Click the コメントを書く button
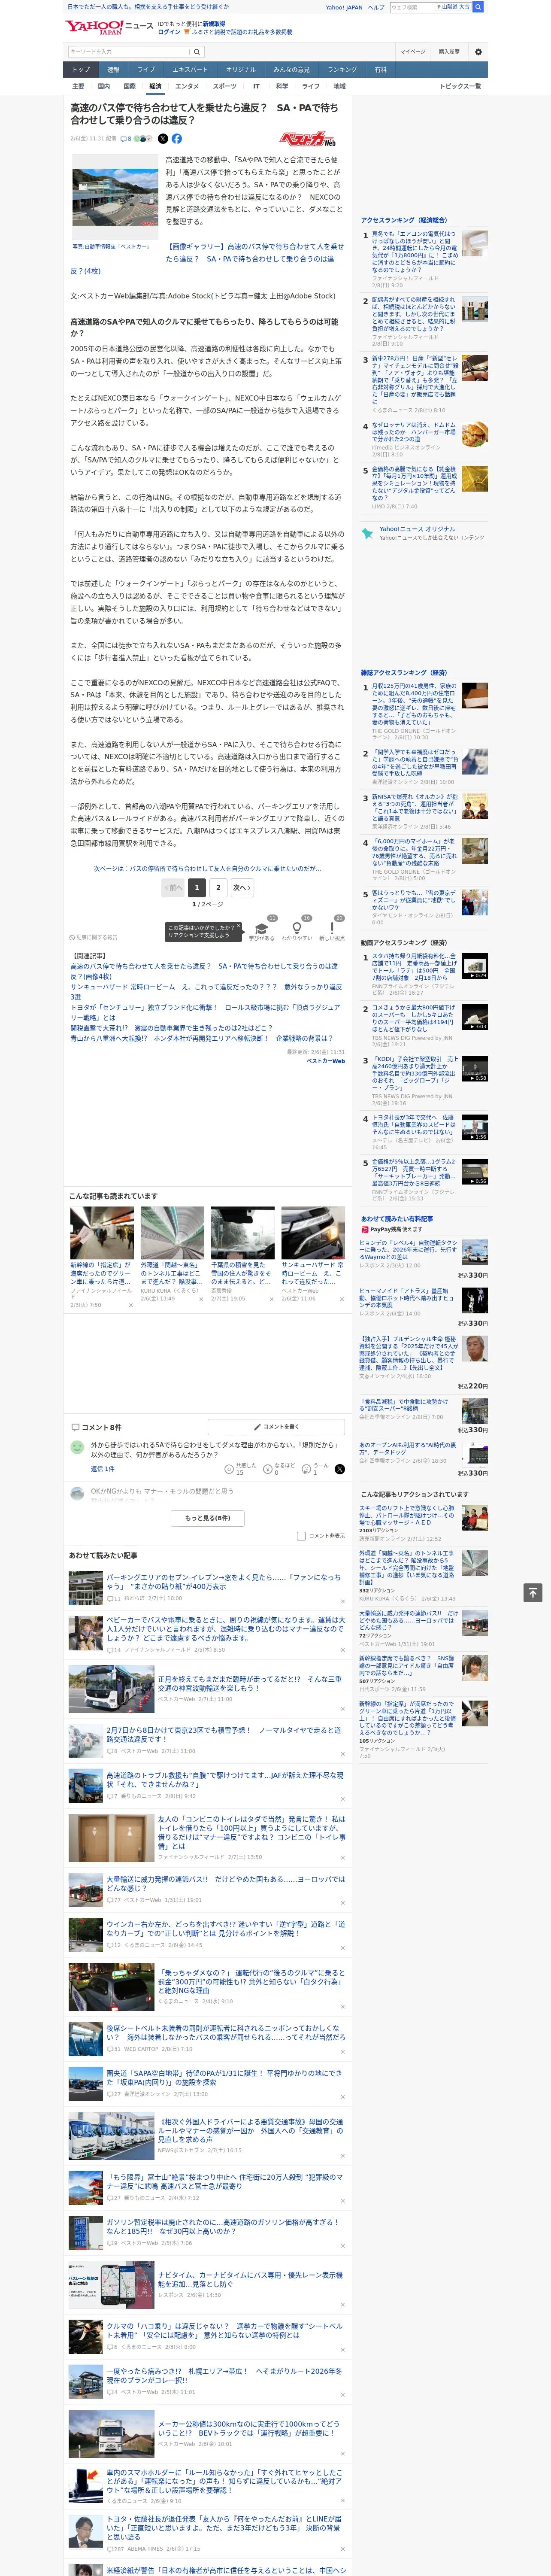Image resolution: width=551 pixels, height=2576 pixels. click(277, 1427)
